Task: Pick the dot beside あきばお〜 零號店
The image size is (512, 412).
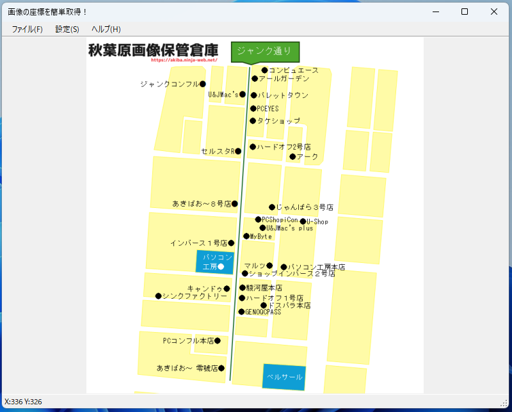Action: (x=221, y=368)
